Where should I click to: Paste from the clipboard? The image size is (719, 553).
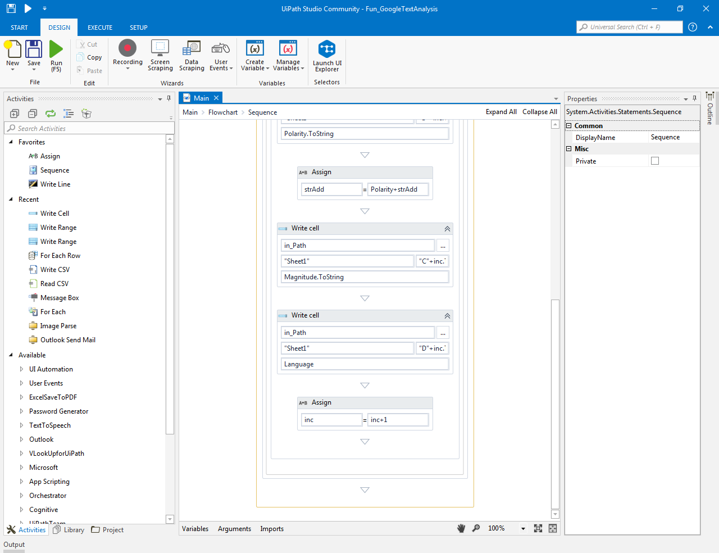coord(90,71)
